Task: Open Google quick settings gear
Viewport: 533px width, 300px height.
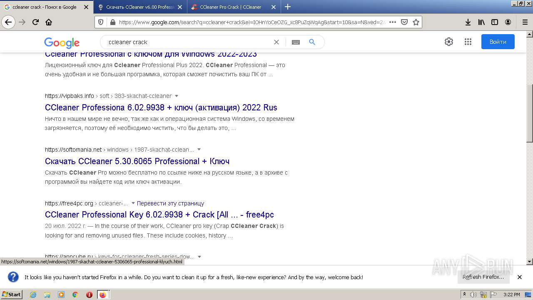Action: pyautogui.click(x=448, y=42)
